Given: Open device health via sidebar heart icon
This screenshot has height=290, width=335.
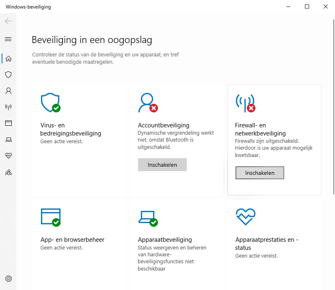Looking at the screenshot, I should coord(9,156).
